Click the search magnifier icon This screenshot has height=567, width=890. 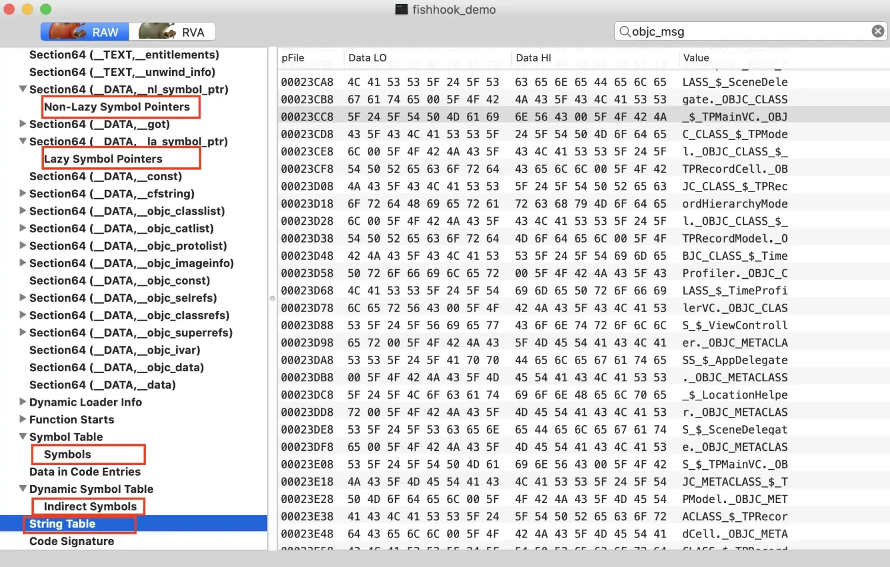pos(624,31)
